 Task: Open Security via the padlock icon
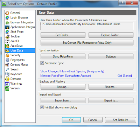(7, 55)
